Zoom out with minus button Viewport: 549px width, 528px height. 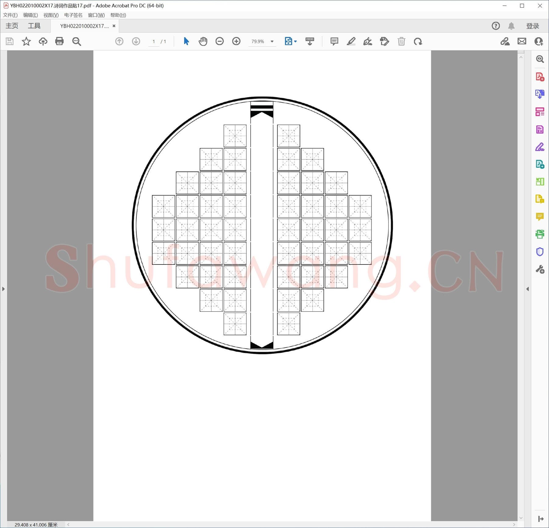point(220,41)
